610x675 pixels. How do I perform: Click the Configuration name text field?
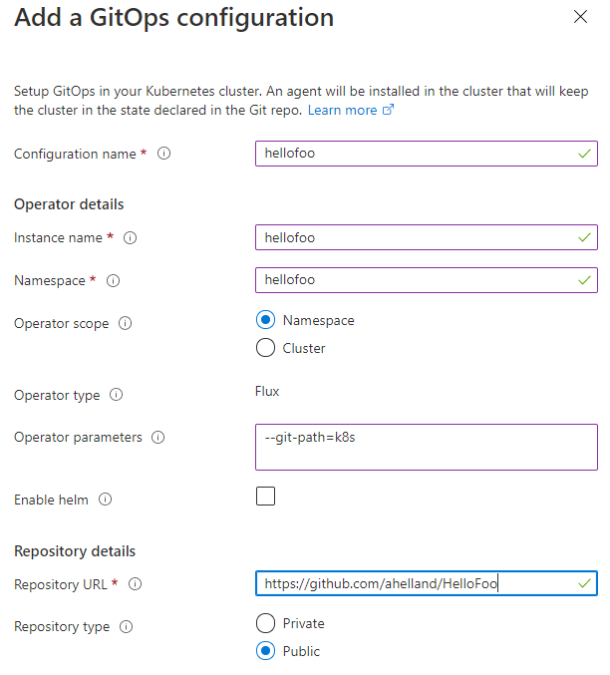click(427, 154)
